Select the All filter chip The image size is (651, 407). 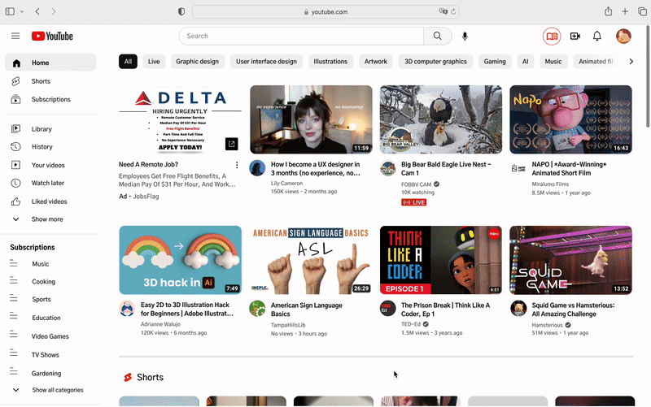128,62
